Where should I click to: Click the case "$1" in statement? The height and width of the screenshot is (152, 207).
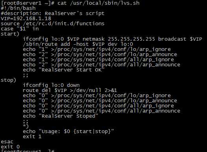20,28
